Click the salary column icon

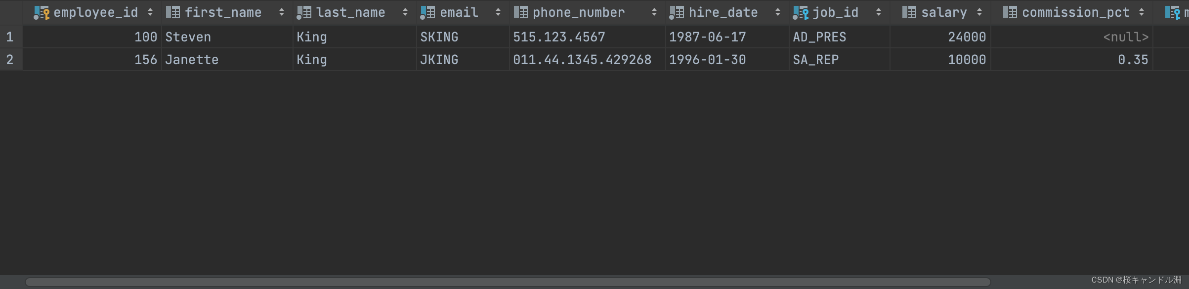point(909,12)
